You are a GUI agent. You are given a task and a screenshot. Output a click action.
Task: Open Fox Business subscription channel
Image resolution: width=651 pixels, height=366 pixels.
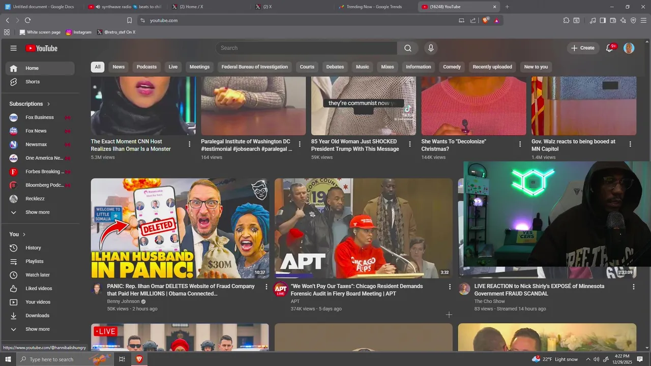click(x=40, y=117)
